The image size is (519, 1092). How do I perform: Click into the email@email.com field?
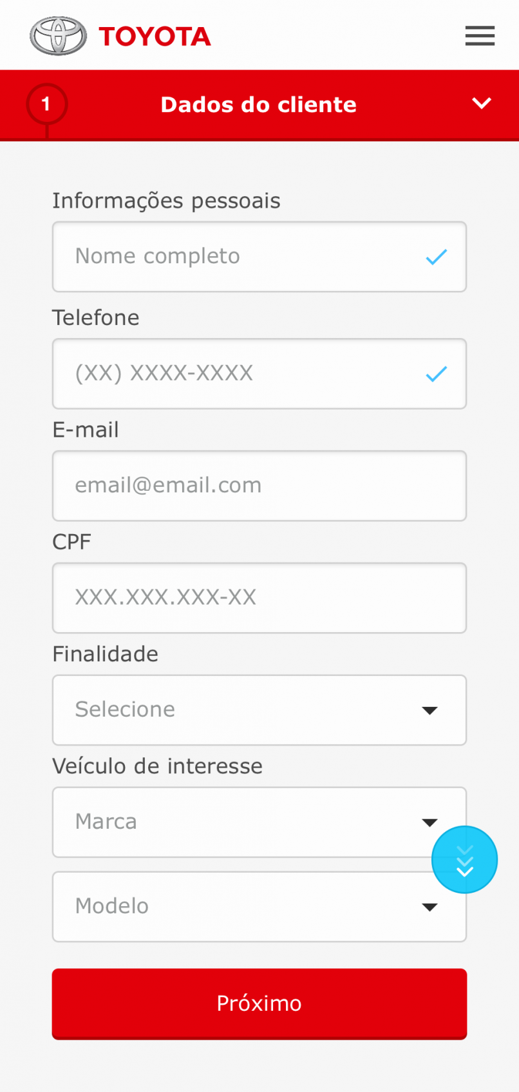click(x=259, y=486)
